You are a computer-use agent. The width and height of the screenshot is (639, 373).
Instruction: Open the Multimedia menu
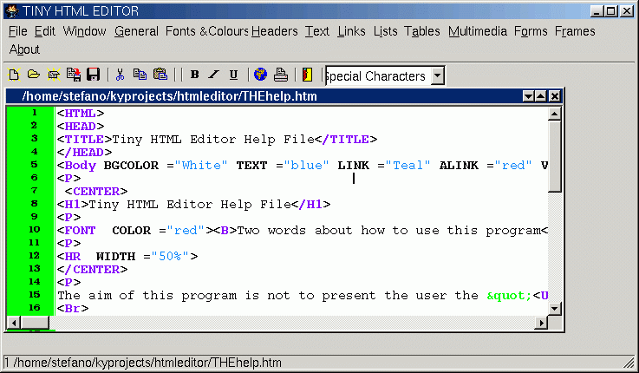point(477,31)
